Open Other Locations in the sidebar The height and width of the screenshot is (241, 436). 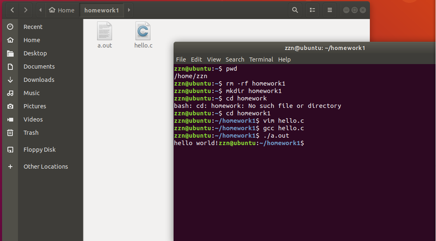pyautogui.click(x=45, y=167)
